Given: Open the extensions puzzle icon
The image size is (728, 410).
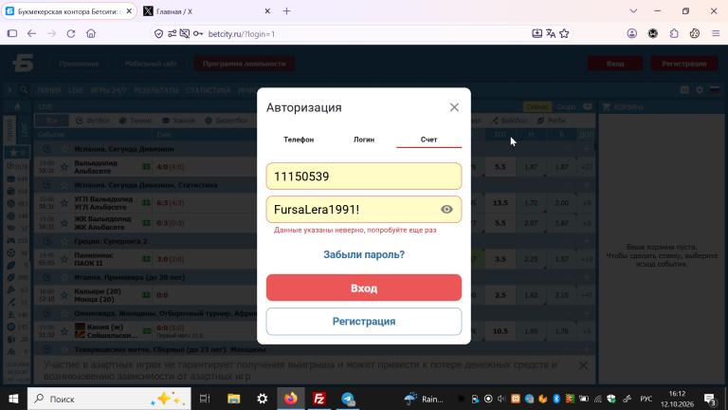Looking at the screenshot, I should (x=674, y=33).
